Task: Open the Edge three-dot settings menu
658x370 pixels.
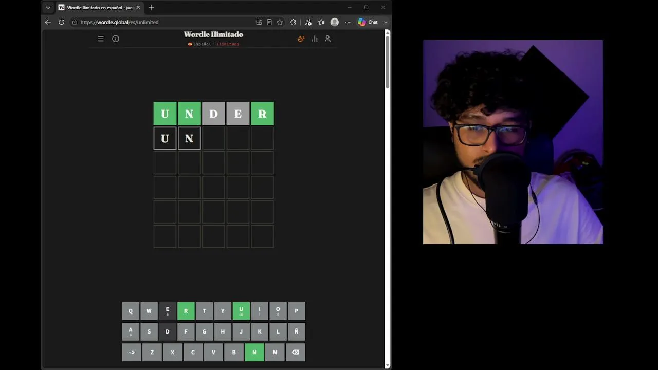Action: click(x=348, y=22)
